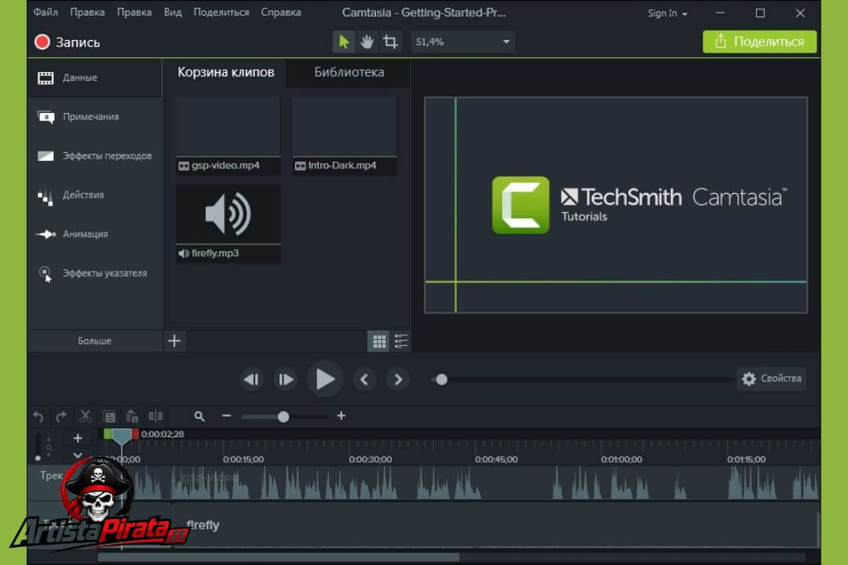Zoom out the timeline with minus icon
The width and height of the screenshot is (848, 565).
(227, 416)
